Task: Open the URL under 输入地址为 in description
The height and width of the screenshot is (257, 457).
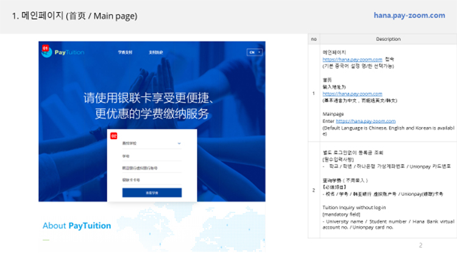Action: [352, 94]
